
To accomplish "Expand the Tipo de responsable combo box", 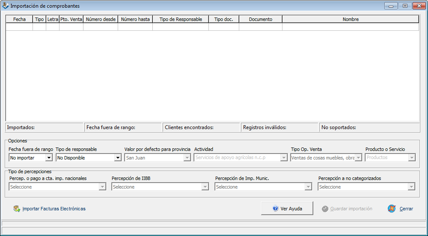I will [x=118, y=158].
